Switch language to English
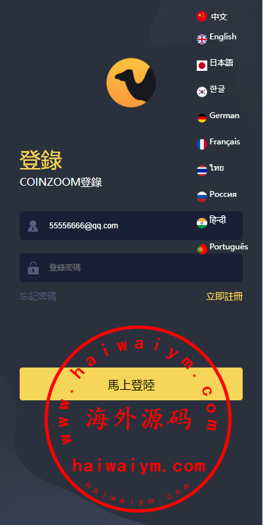263x525 pixels. click(x=223, y=37)
